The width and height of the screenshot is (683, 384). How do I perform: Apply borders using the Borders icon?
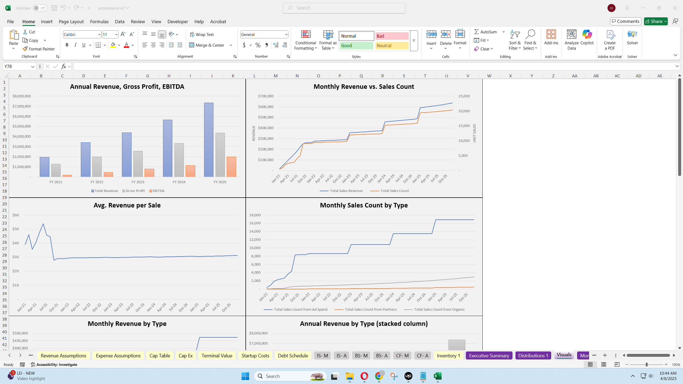(x=98, y=45)
